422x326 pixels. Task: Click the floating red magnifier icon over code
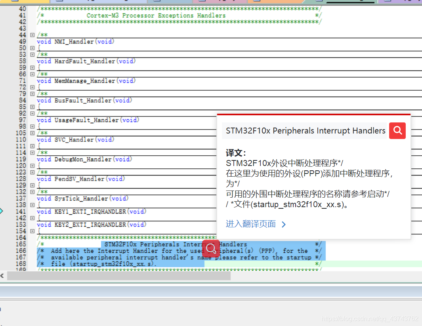pos(211,248)
